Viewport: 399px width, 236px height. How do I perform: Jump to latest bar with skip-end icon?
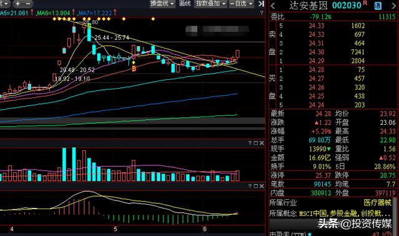click(x=261, y=4)
